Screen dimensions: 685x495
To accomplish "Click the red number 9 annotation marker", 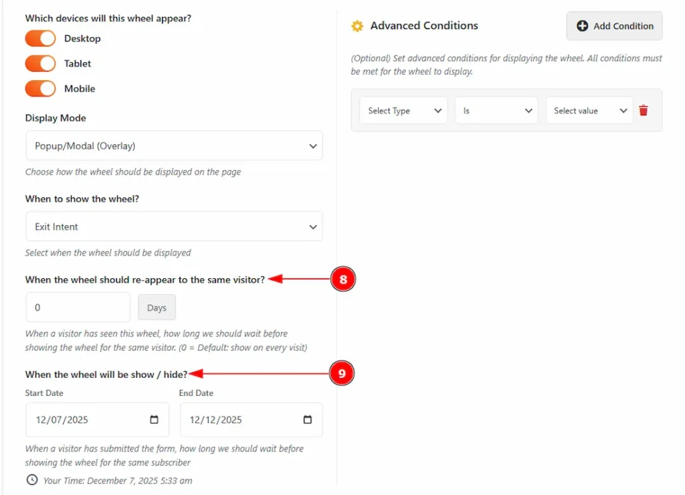I will 342,375.
